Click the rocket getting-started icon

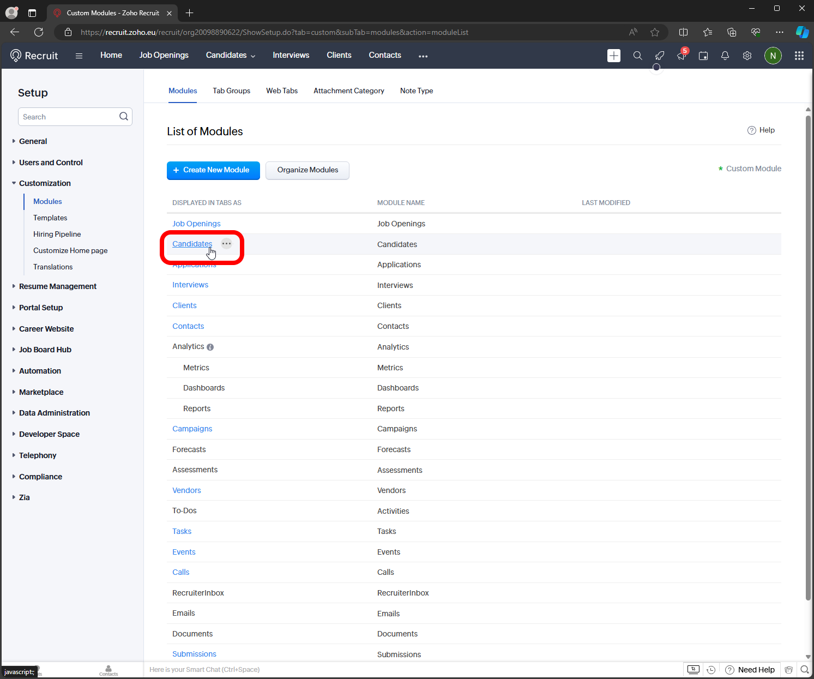(660, 56)
